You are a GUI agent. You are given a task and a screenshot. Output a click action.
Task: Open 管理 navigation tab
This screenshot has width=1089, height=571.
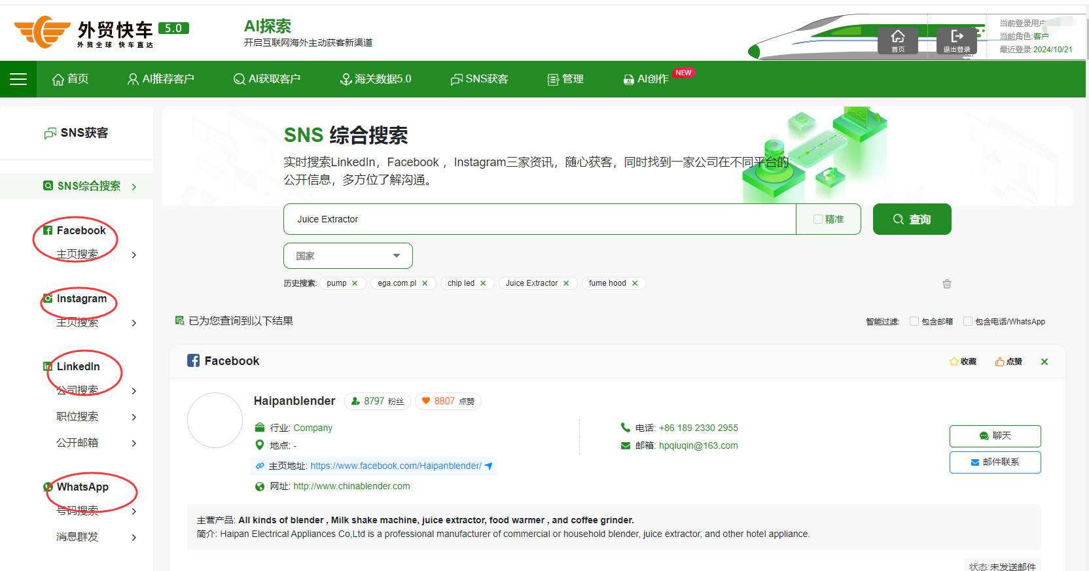click(565, 79)
